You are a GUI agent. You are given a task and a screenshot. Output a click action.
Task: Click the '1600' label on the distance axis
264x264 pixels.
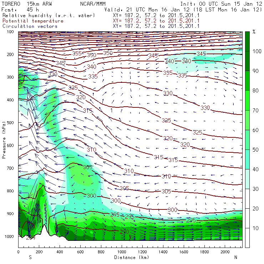pos(184,252)
